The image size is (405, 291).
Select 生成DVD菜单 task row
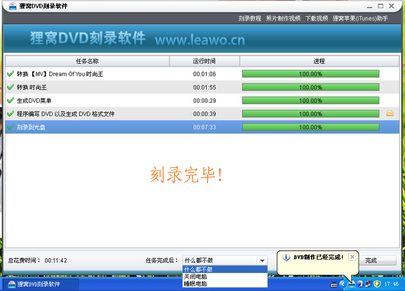(202, 100)
